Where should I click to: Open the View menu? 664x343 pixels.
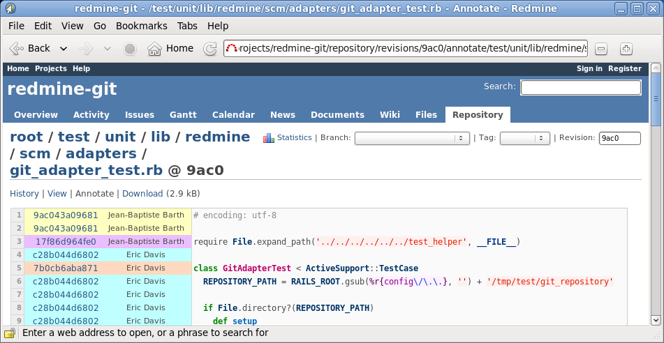click(73, 26)
